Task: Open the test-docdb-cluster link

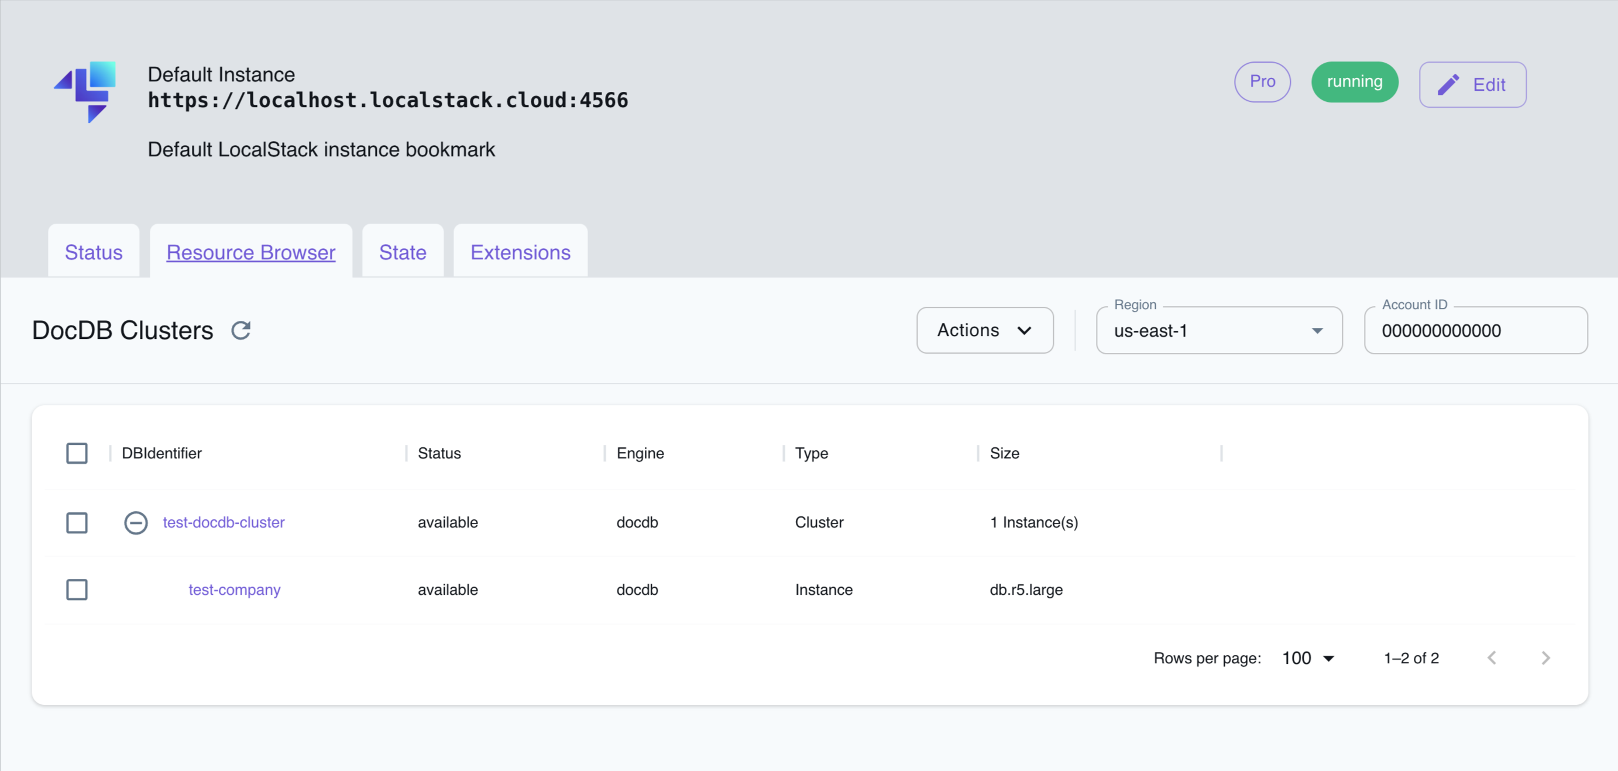Action: pyautogui.click(x=223, y=522)
